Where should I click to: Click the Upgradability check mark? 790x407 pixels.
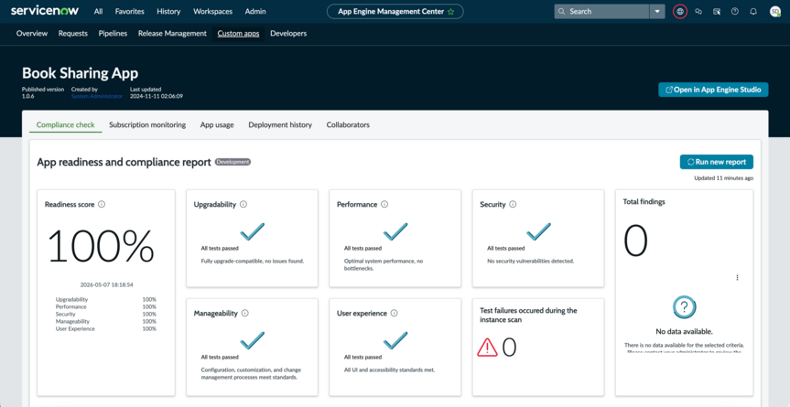point(252,230)
